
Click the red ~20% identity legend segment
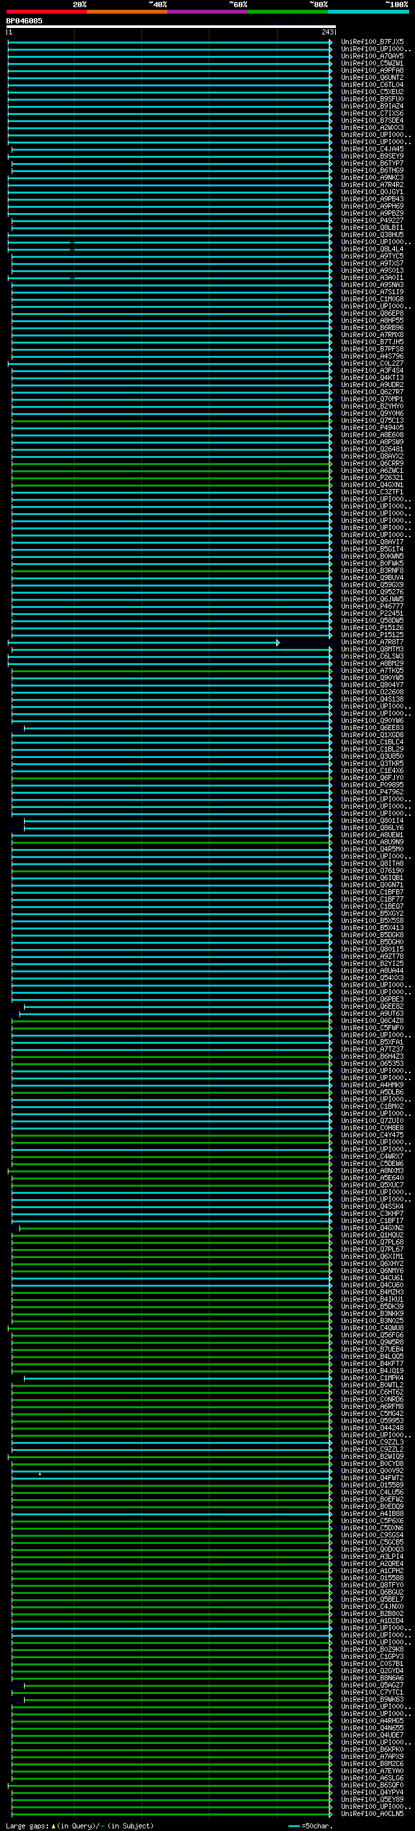click(x=47, y=12)
